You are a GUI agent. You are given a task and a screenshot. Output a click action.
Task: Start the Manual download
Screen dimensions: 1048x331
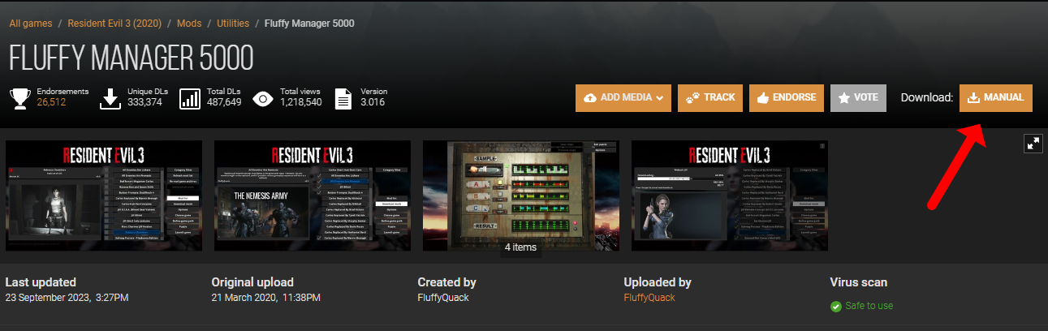pyautogui.click(x=995, y=97)
